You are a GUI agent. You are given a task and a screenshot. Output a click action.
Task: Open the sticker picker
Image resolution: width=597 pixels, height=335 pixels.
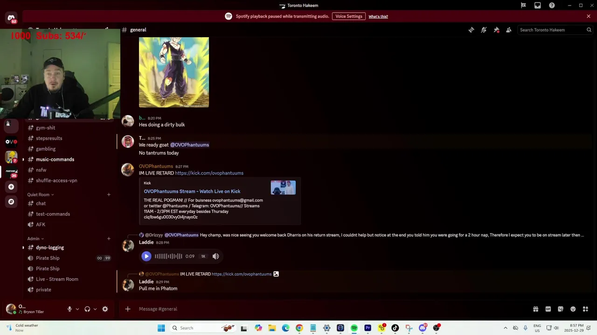coord(561,309)
